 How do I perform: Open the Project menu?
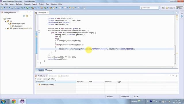pyautogui.click(x=41, y=4)
